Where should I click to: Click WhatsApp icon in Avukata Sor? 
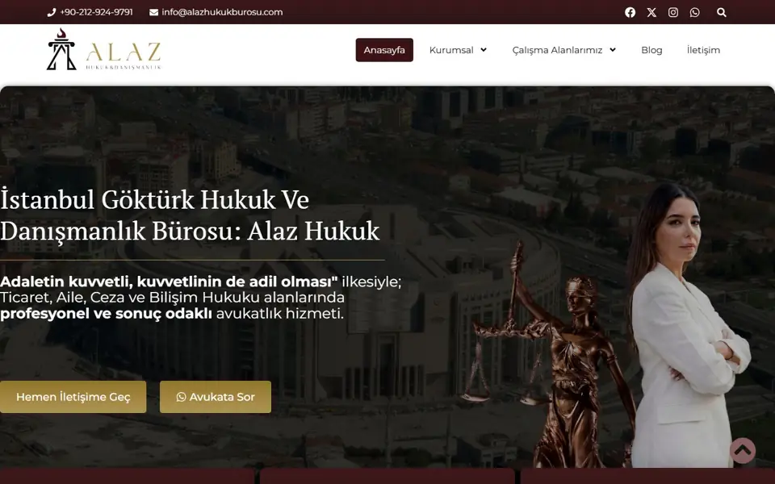tap(182, 397)
